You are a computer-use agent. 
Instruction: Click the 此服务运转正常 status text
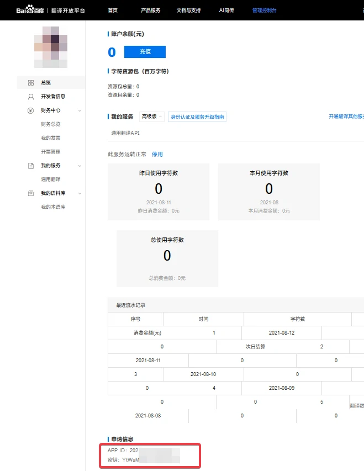[127, 155]
